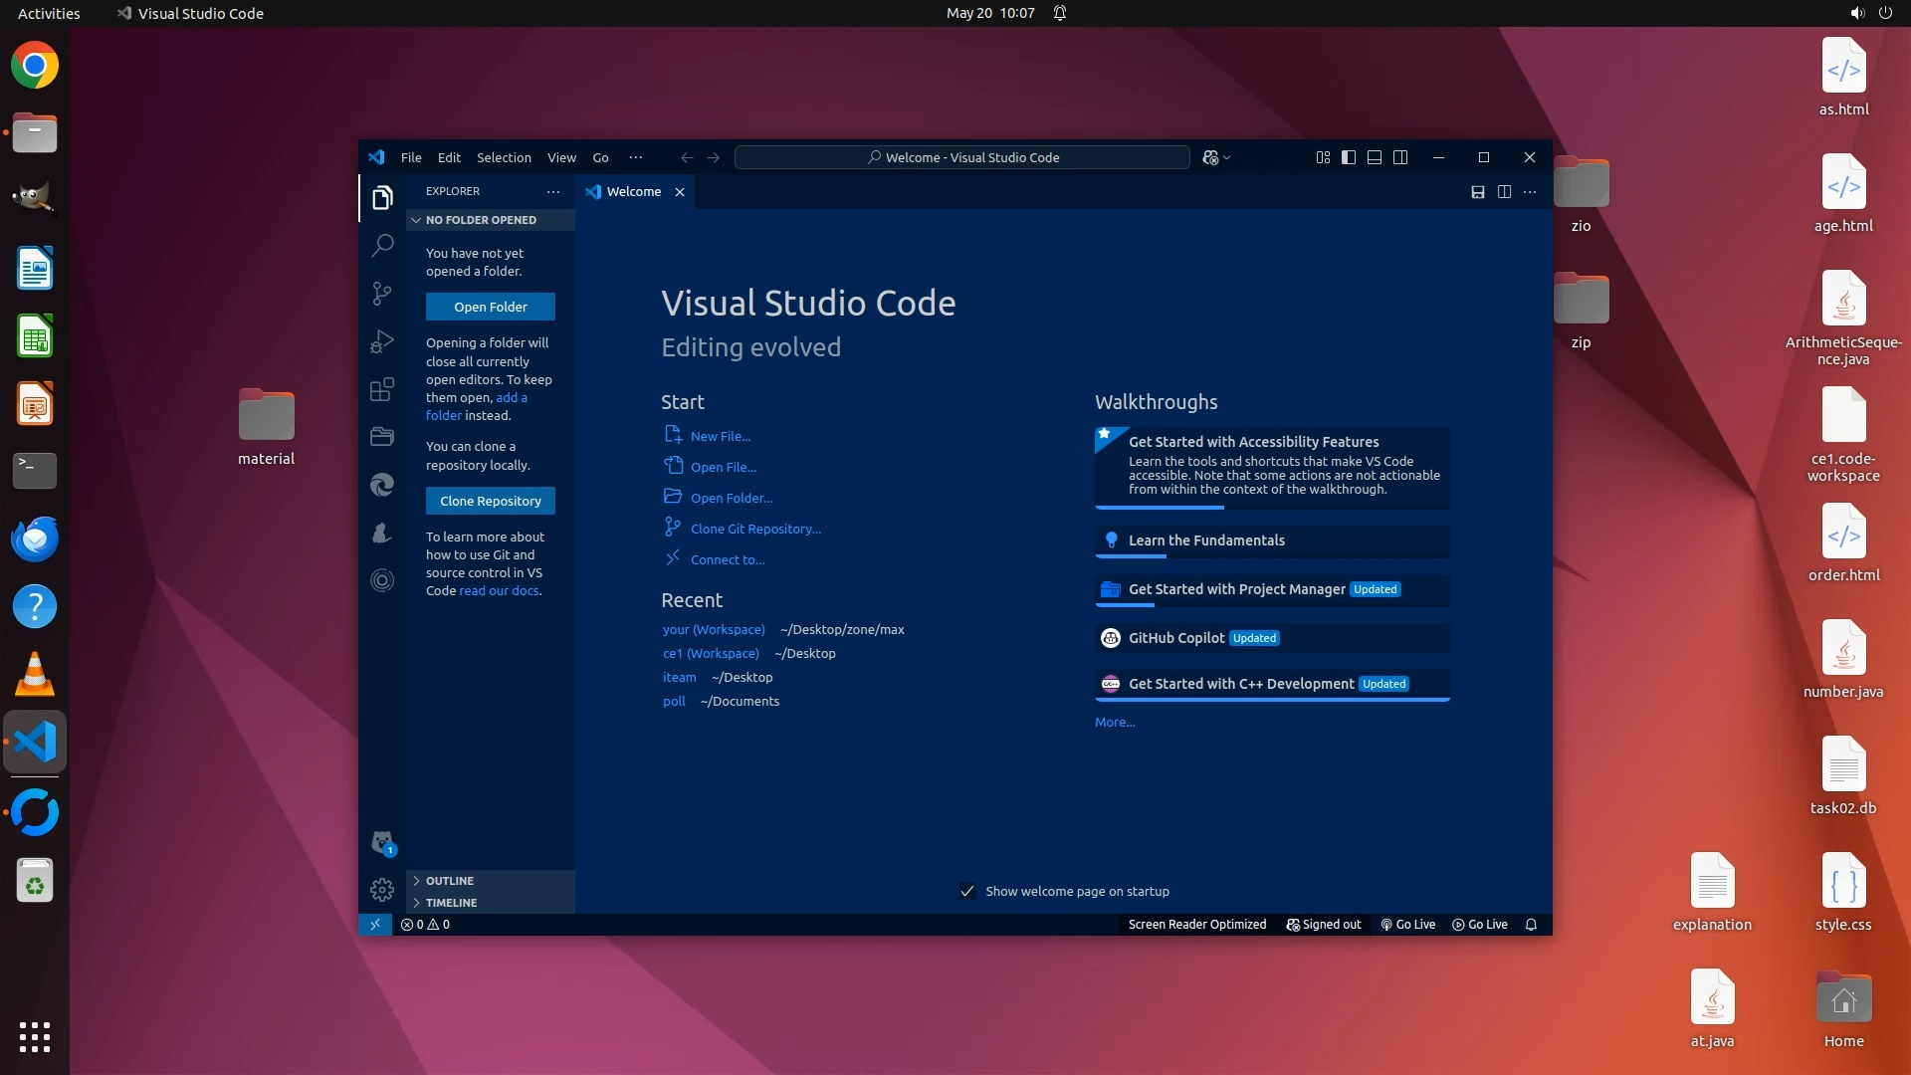Expand the Outline section
The image size is (1911, 1075).
tap(450, 881)
